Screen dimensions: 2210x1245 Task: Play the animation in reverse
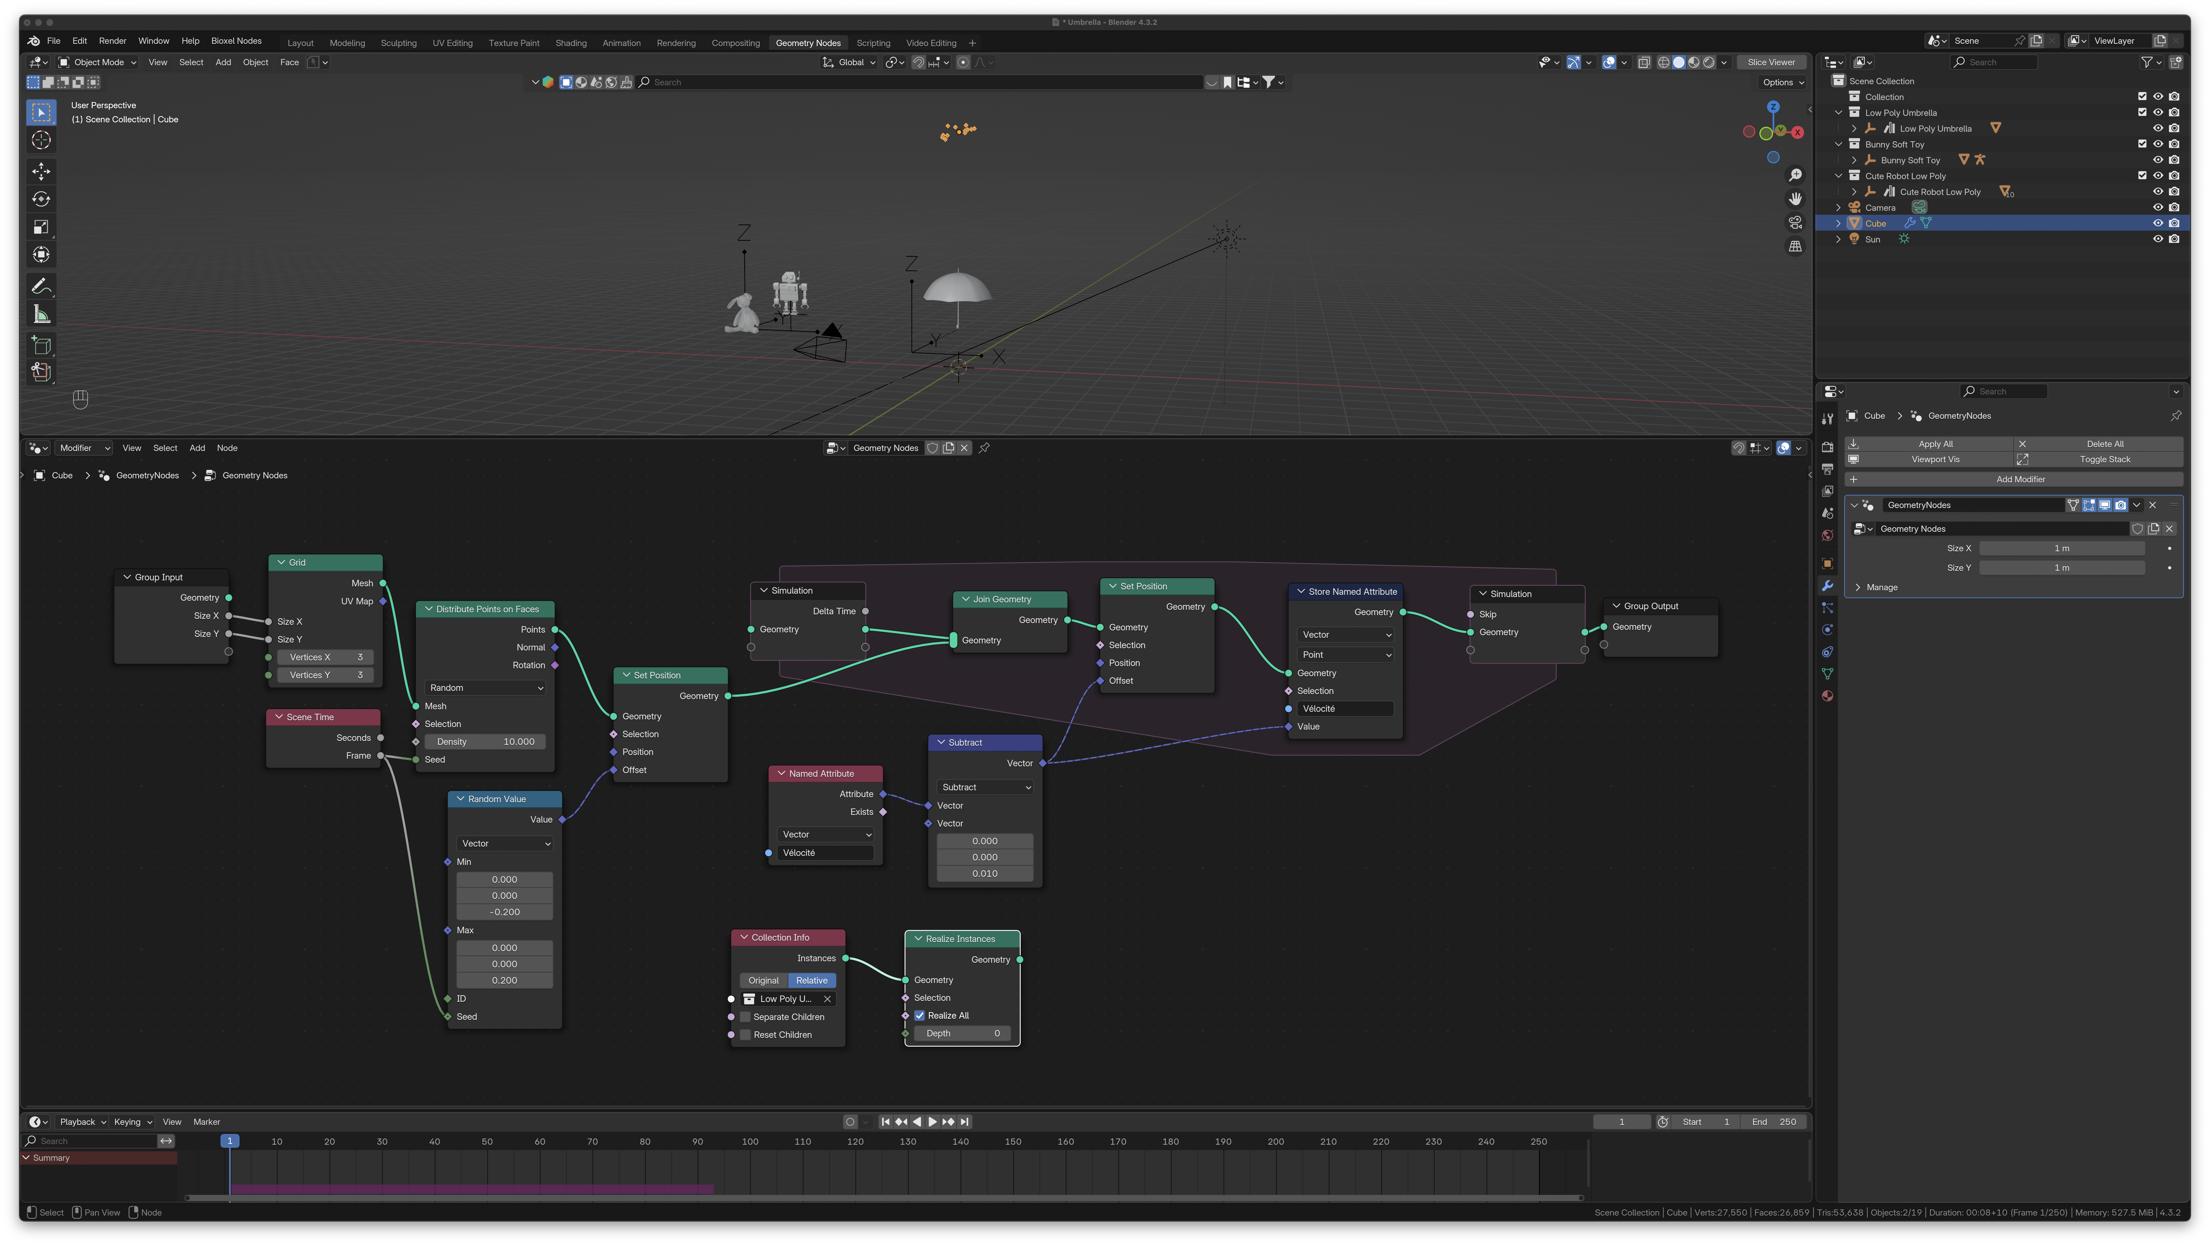917,1122
